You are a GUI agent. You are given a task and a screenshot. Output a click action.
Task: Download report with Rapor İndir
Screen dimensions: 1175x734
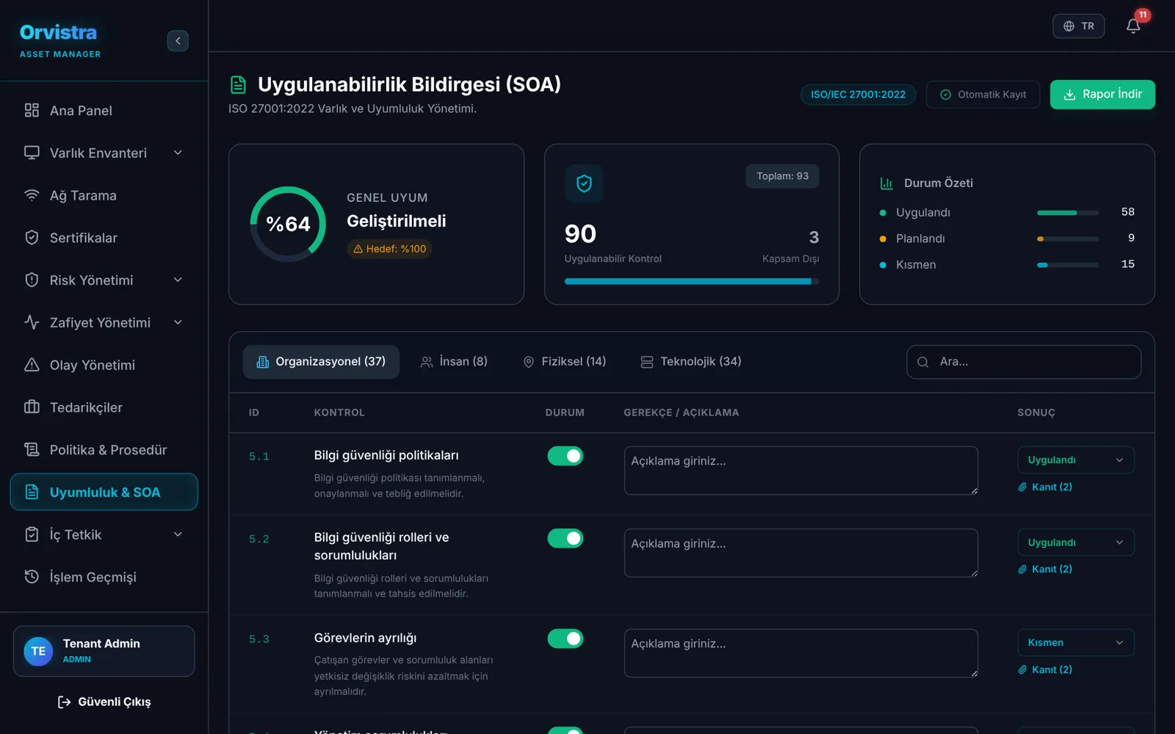1102,95
